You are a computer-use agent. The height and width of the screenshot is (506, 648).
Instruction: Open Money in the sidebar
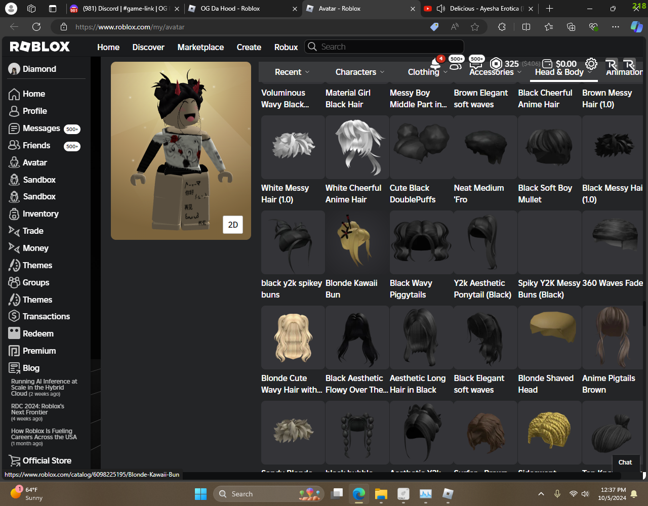point(28,248)
